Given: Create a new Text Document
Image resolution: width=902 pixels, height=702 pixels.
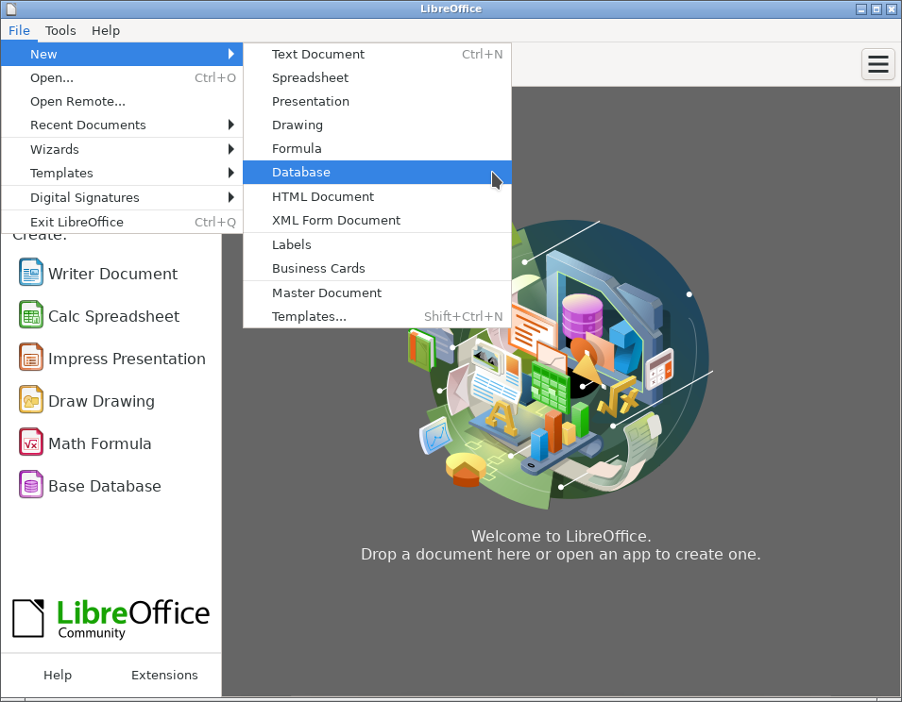Looking at the screenshot, I should pos(377,54).
